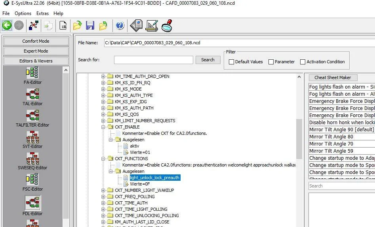The width and height of the screenshot is (375, 227).
Task: Select the aktiv value under CKT_ENABLE
Action: point(134,146)
